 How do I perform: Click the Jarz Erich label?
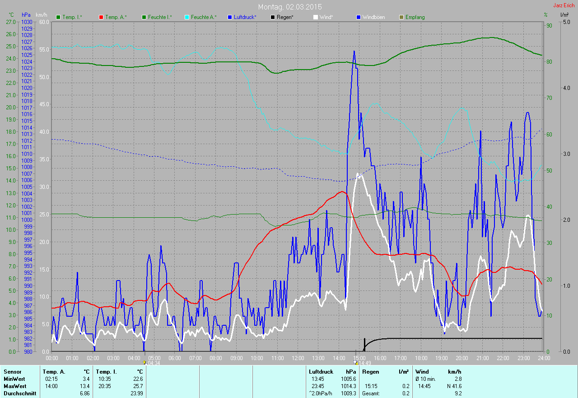point(564,5)
